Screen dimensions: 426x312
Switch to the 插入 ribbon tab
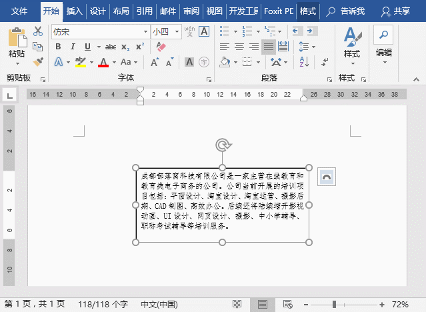pyautogui.click(x=75, y=11)
